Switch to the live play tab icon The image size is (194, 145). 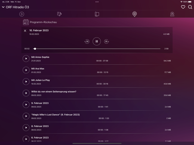point(22,14)
